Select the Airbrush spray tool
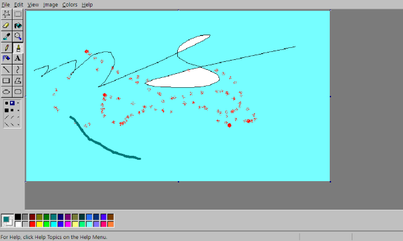This screenshot has width=403, height=241. [7, 59]
